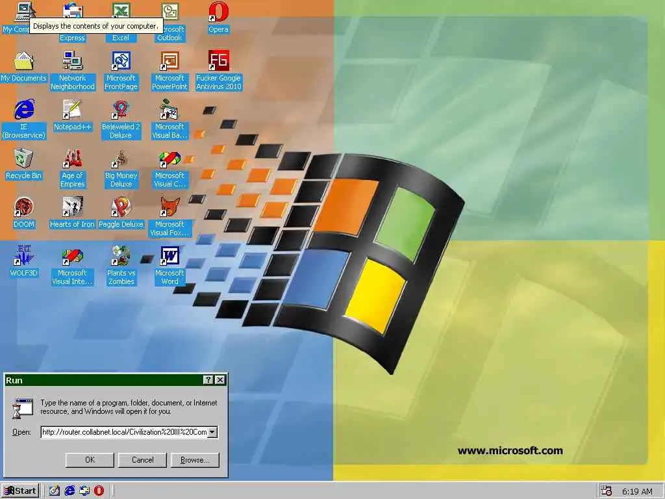This screenshot has width=665, height=499.
Task: Cancel the Run dialog
Action: [x=142, y=460]
